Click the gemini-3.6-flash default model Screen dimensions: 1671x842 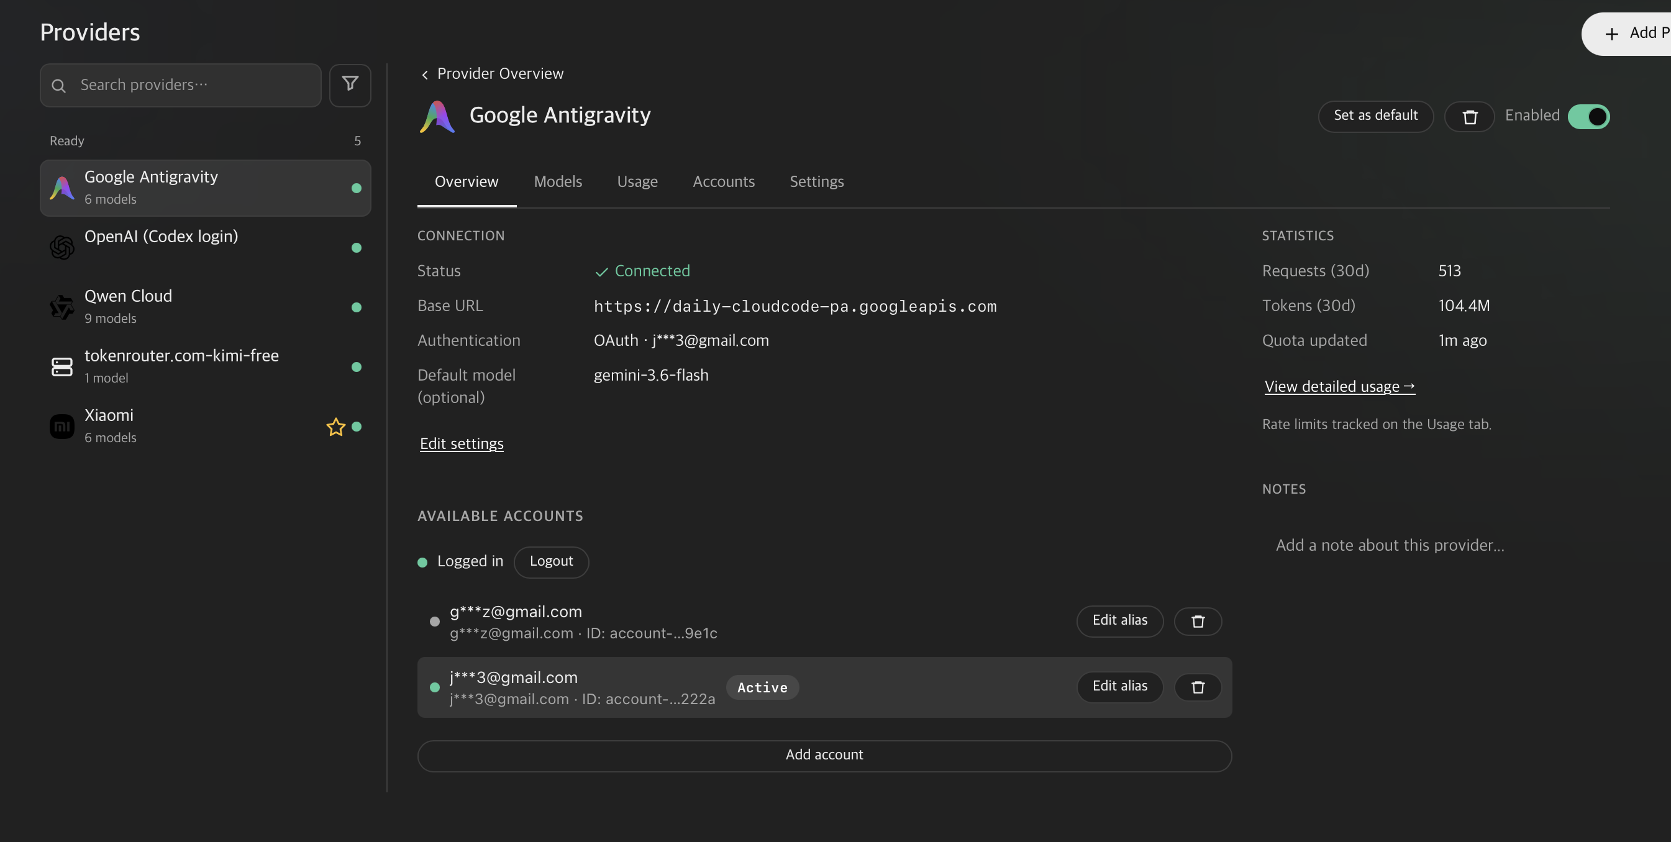651,376
